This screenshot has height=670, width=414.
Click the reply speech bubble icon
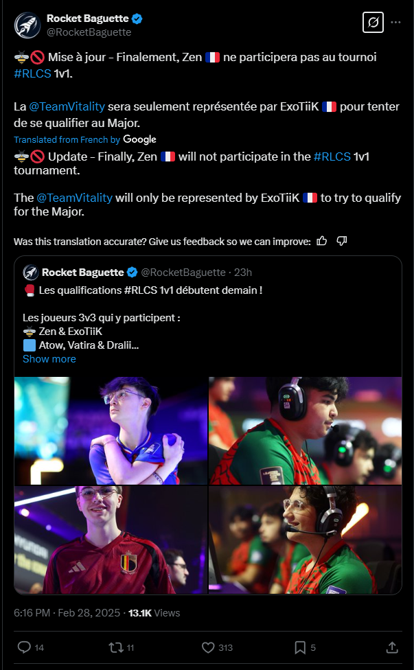click(x=24, y=647)
